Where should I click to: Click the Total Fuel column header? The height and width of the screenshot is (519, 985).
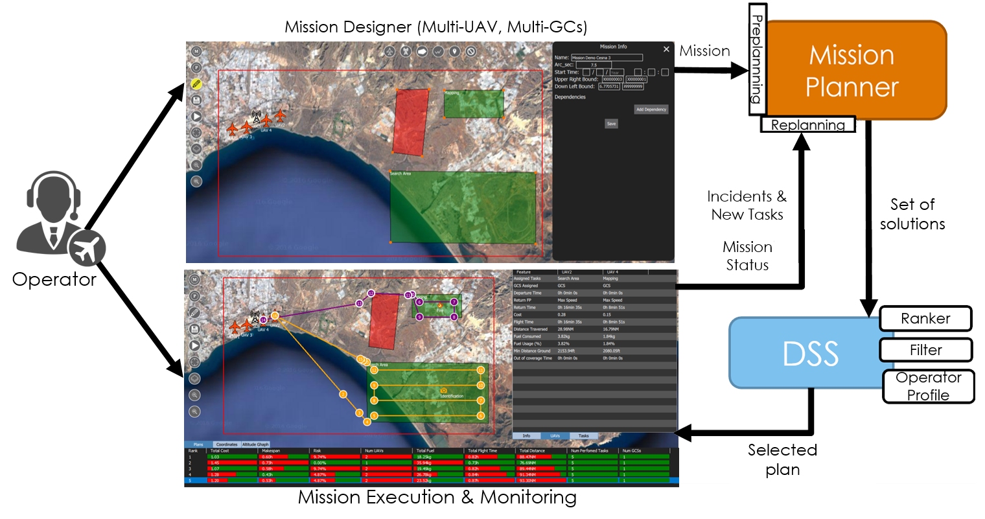pos(439,450)
